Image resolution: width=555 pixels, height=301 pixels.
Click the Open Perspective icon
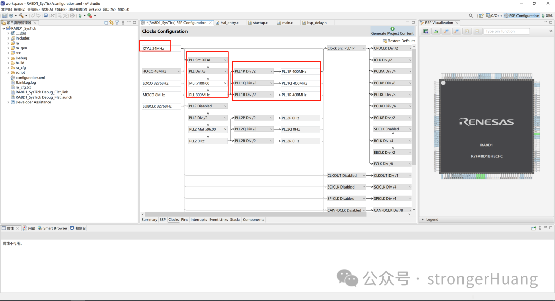click(481, 16)
